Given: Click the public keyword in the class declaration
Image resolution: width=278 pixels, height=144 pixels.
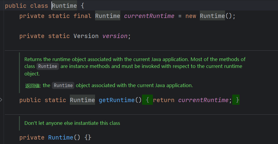Looking at the screenshot, I should (16, 6).
